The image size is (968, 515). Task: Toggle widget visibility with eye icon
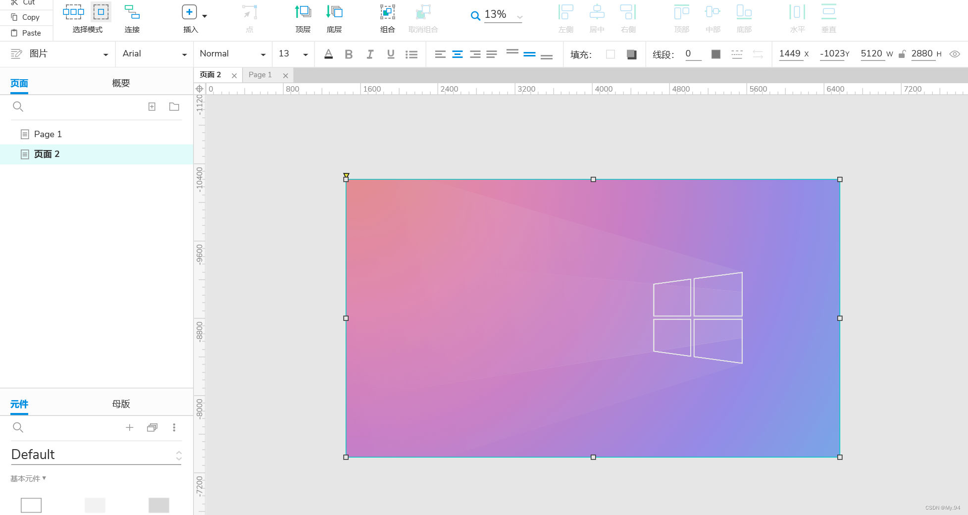[955, 54]
